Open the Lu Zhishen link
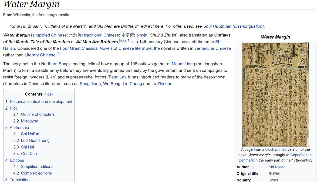Viewport: 324px width, 182px height. [x=162, y=83]
